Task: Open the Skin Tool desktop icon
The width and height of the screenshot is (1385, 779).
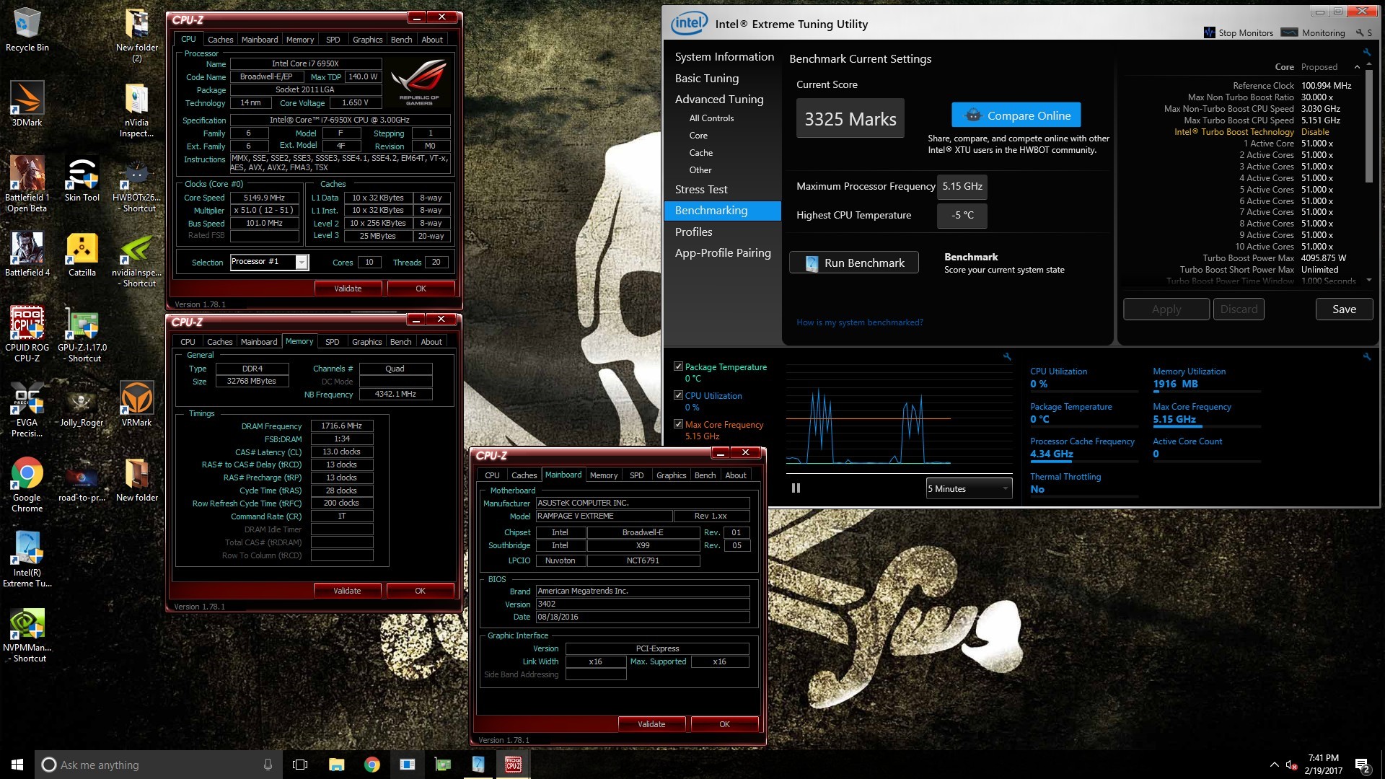Action: click(x=82, y=179)
